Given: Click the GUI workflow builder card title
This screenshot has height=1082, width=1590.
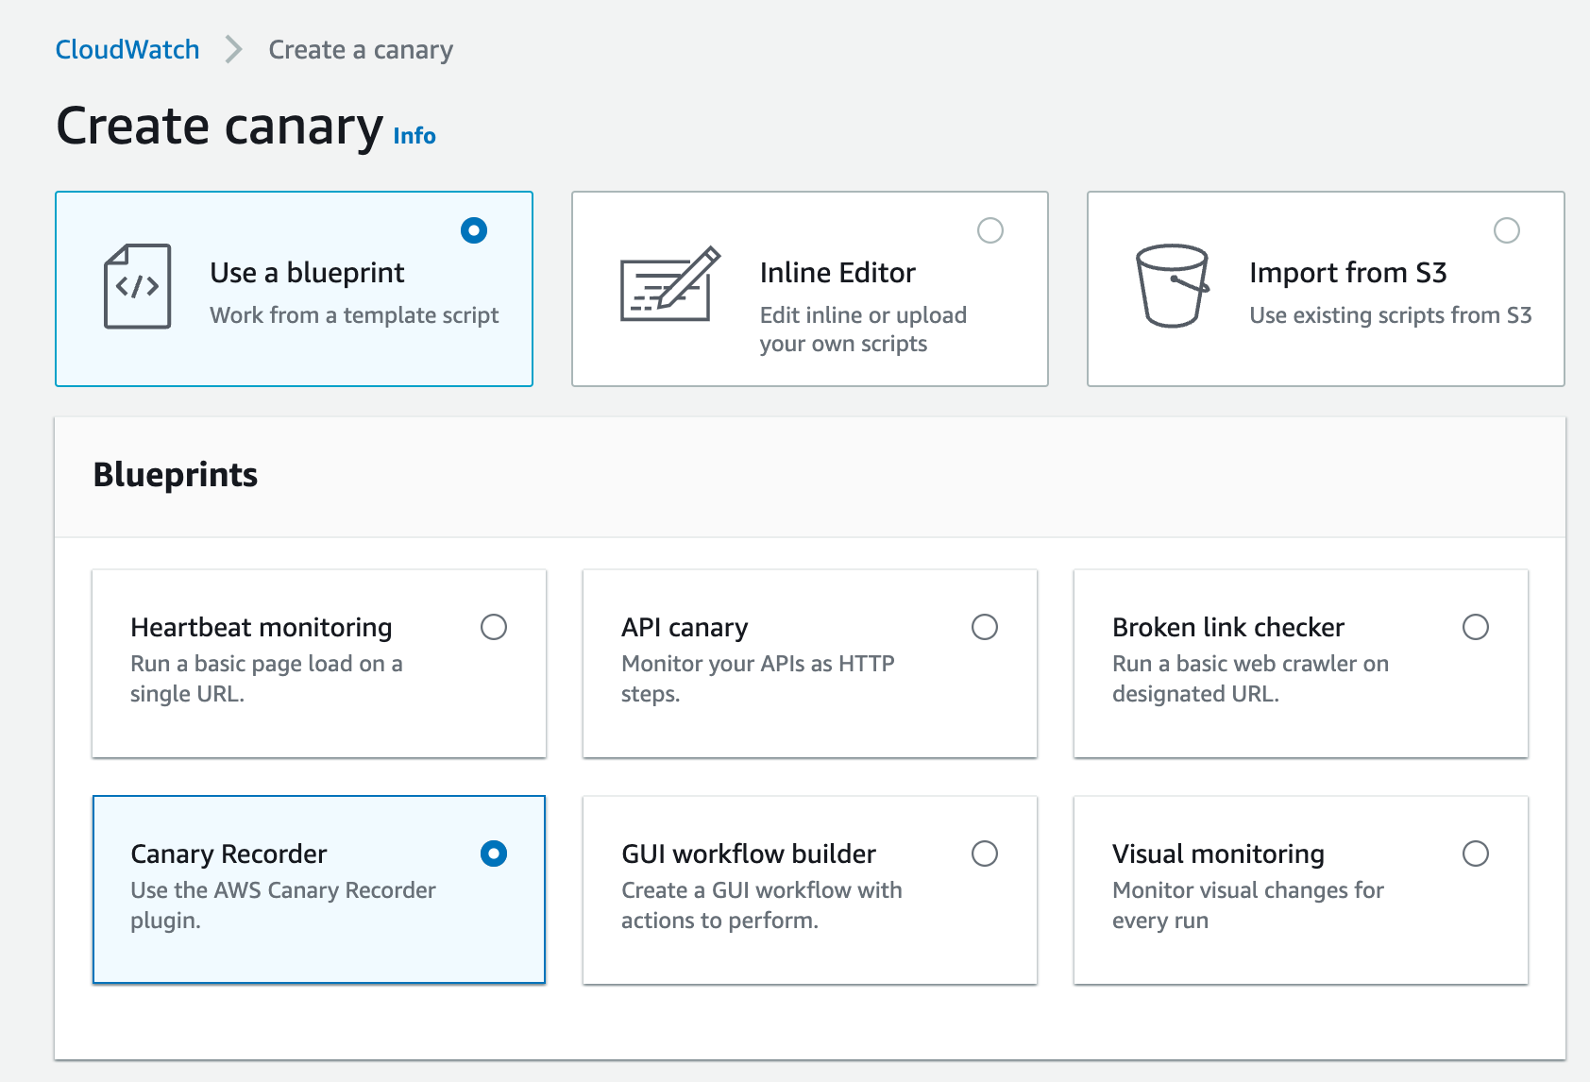Looking at the screenshot, I should (x=749, y=854).
